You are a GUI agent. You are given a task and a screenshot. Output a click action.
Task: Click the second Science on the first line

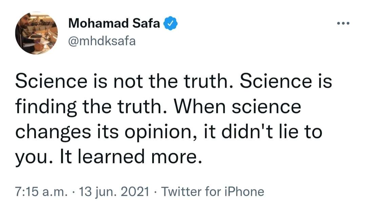point(276,81)
